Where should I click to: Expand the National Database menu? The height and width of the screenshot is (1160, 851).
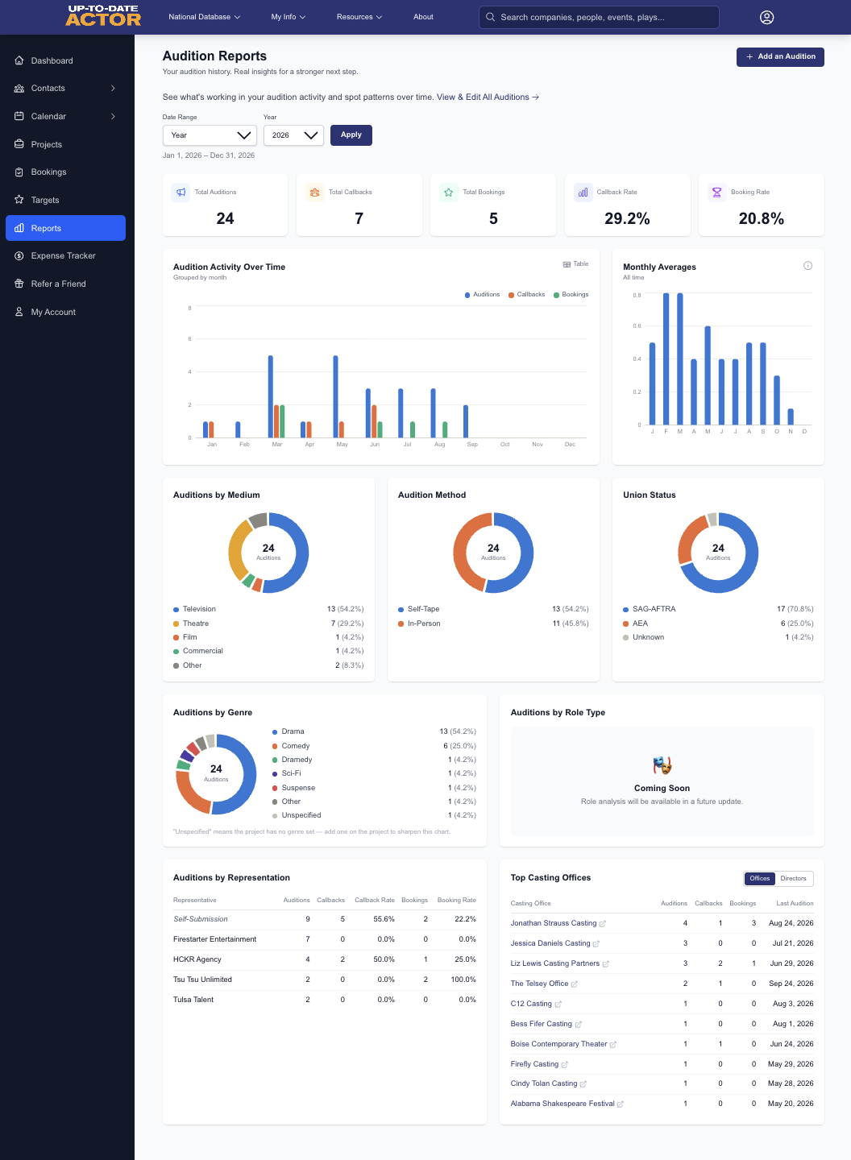tap(205, 17)
